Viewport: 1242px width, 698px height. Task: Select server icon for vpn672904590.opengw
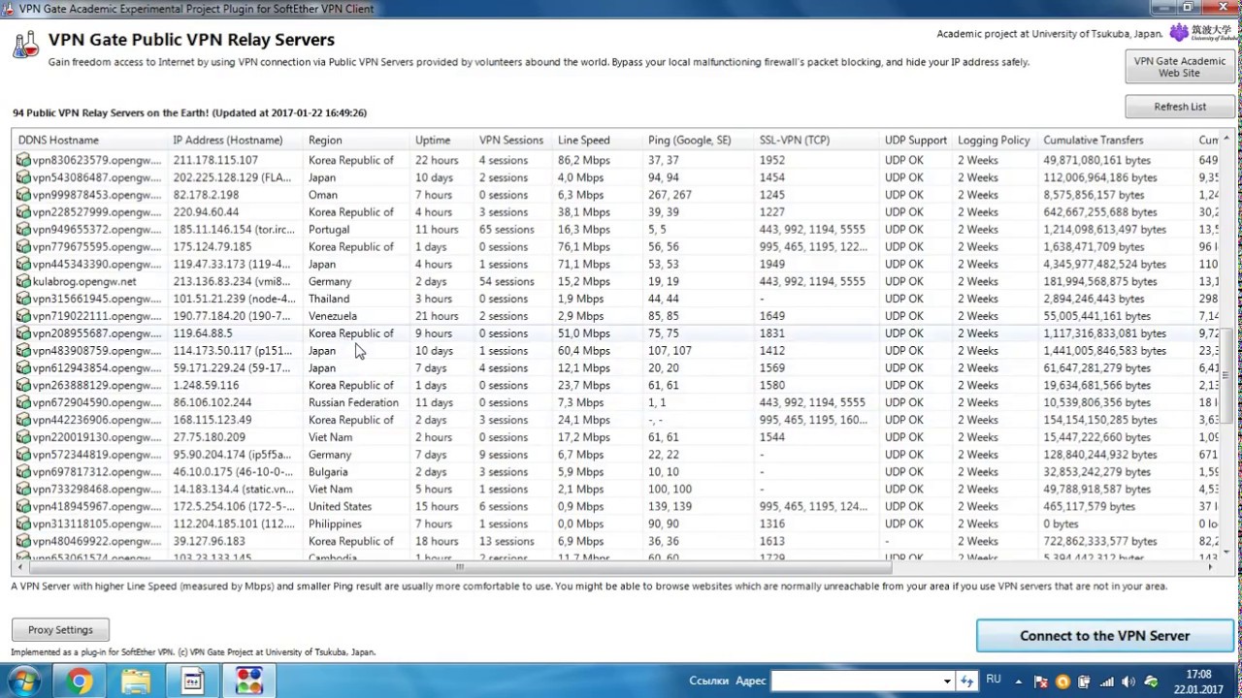23,402
